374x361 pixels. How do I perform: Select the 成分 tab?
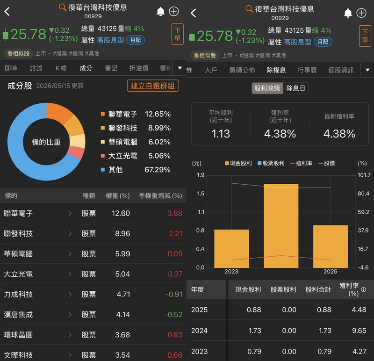coord(86,68)
